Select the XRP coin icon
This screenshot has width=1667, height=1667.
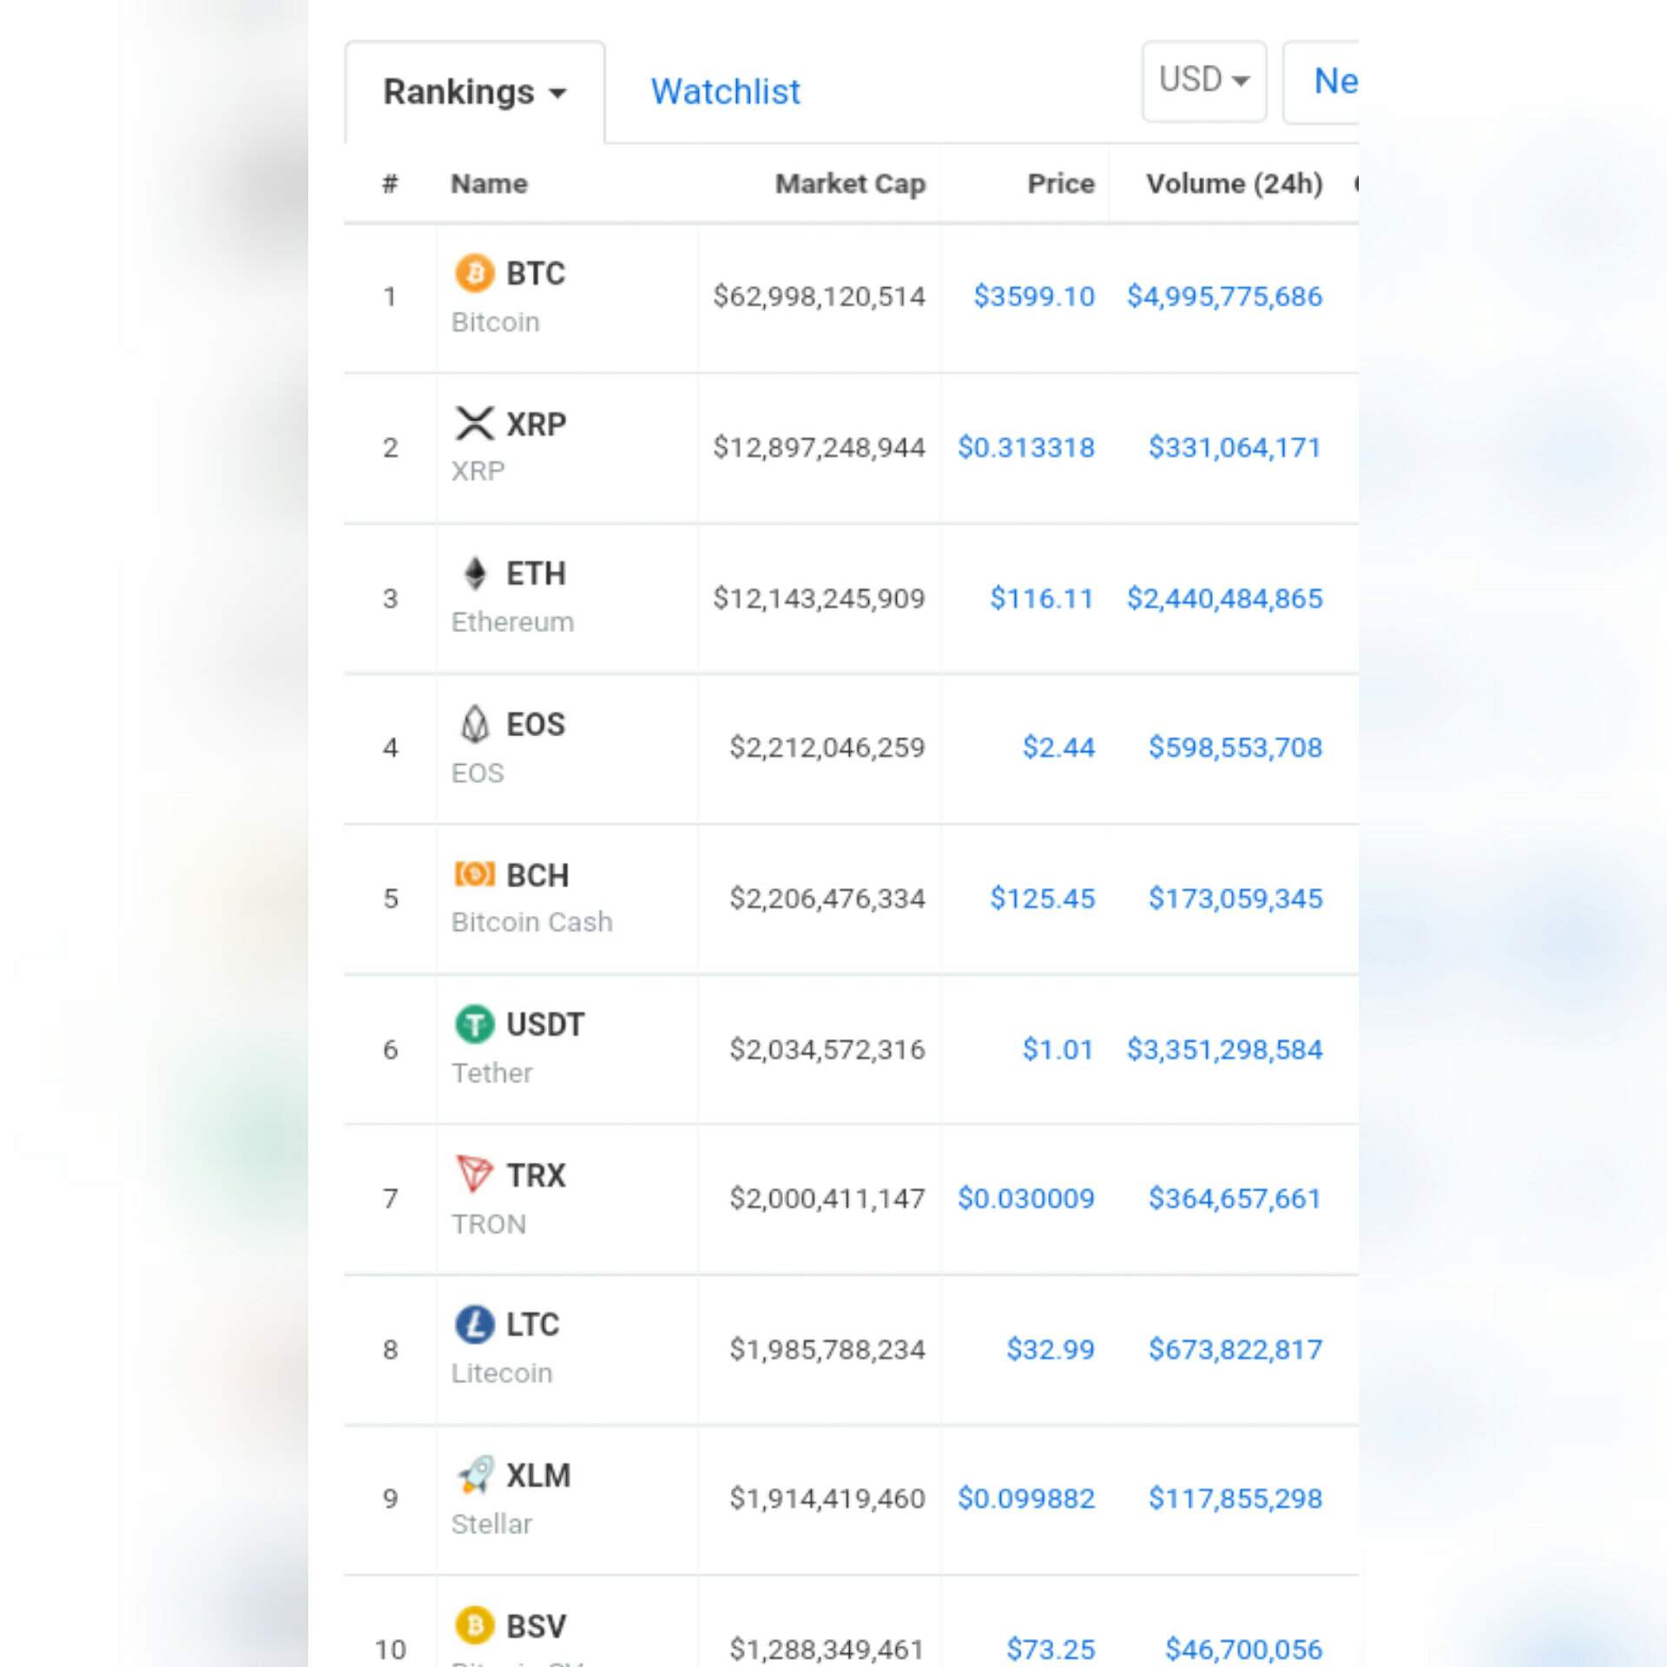click(473, 424)
